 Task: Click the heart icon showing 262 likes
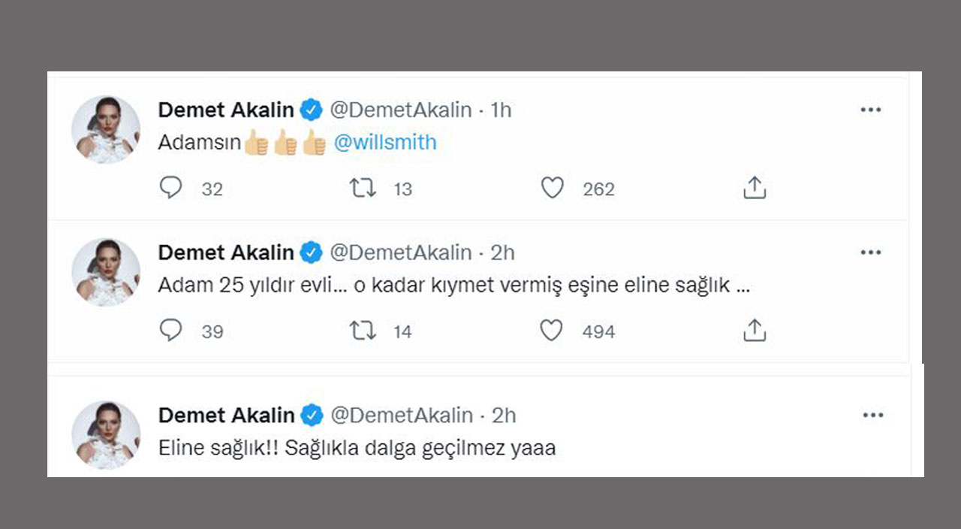coord(553,189)
